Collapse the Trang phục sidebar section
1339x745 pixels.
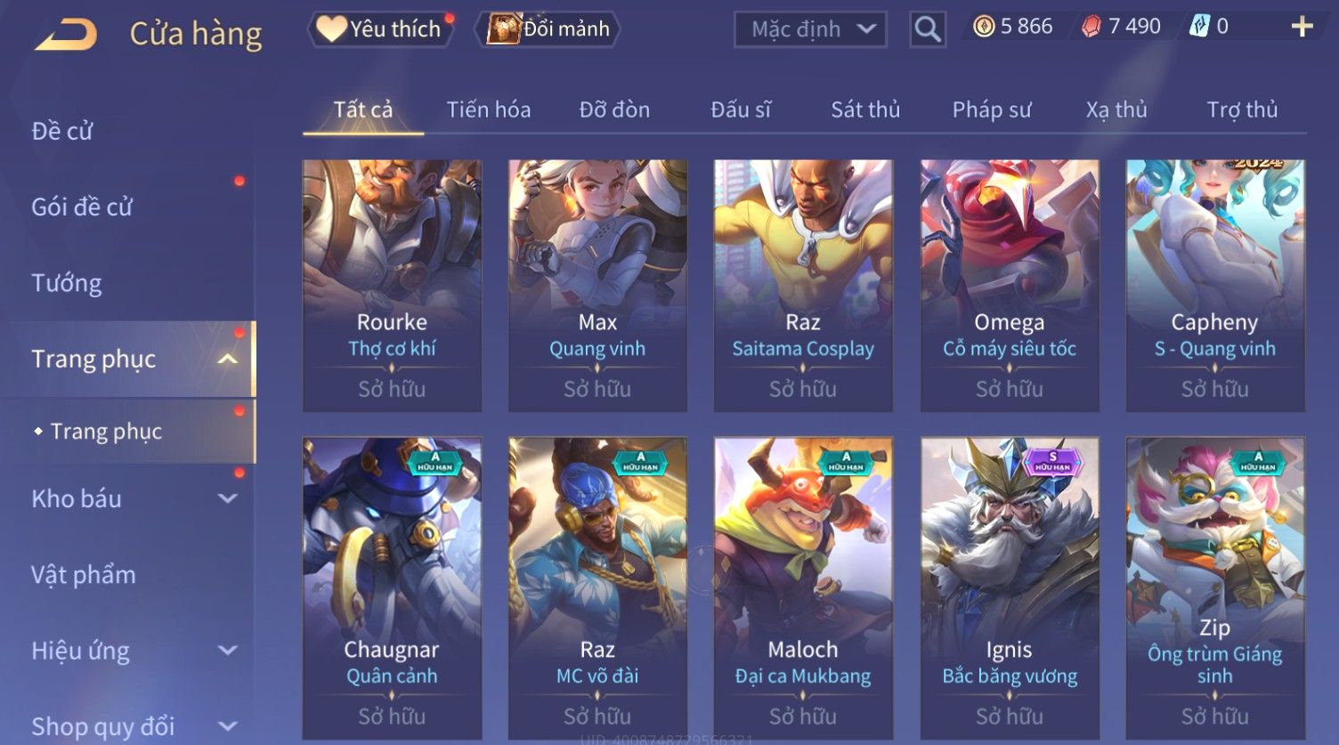click(x=228, y=360)
